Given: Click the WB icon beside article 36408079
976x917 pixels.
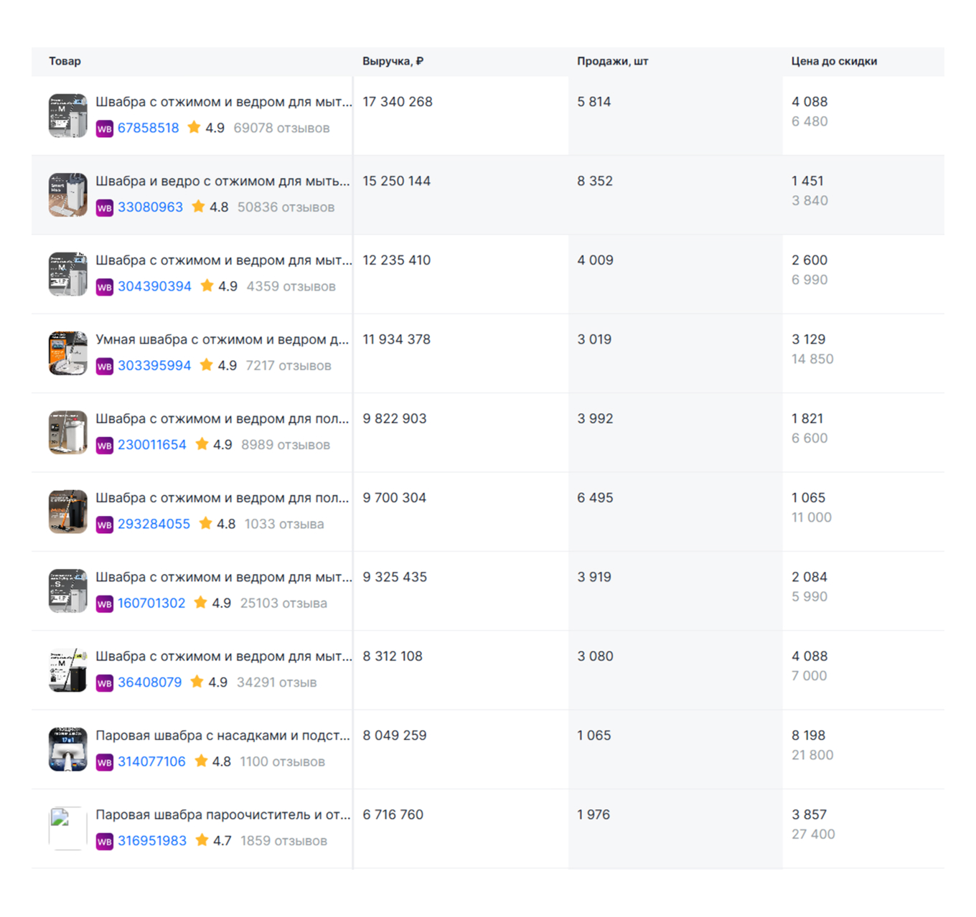Looking at the screenshot, I should tap(105, 683).
